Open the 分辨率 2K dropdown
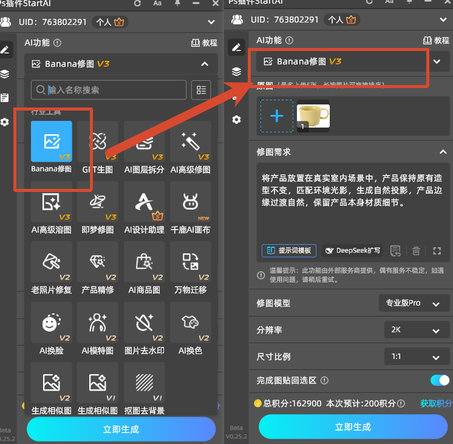 (x=417, y=330)
